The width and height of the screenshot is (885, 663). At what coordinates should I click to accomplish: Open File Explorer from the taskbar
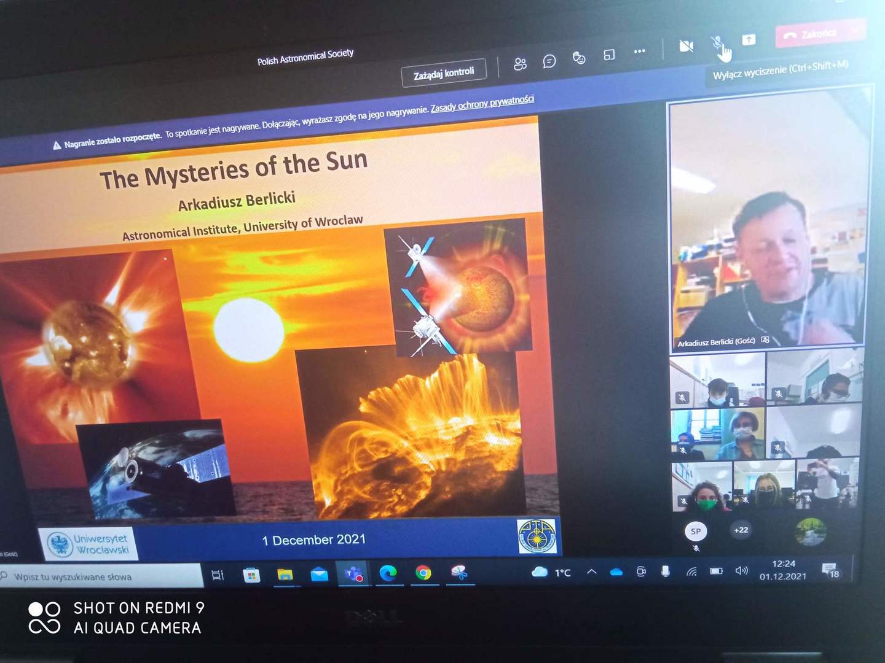(285, 575)
